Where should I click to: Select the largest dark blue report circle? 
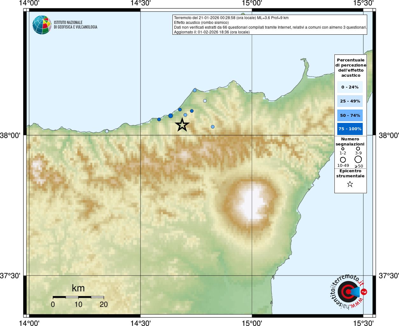[x=171, y=116]
